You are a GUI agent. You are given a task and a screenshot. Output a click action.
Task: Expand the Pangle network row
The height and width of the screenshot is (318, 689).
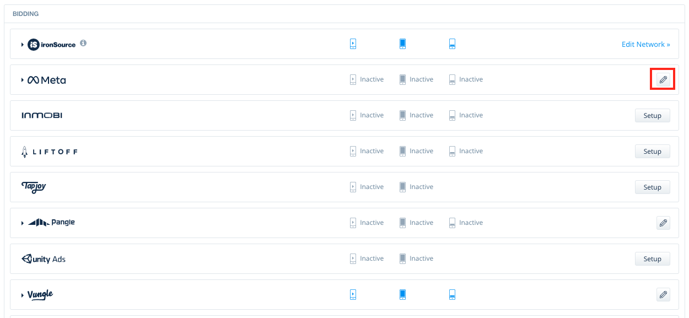click(21, 223)
